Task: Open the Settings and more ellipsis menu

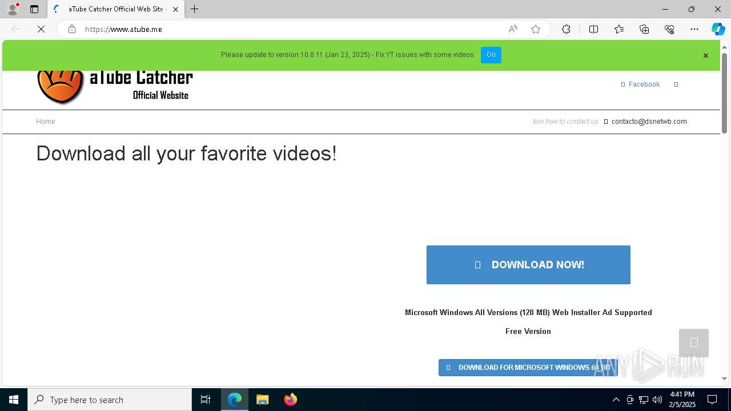Action: coord(694,29)
